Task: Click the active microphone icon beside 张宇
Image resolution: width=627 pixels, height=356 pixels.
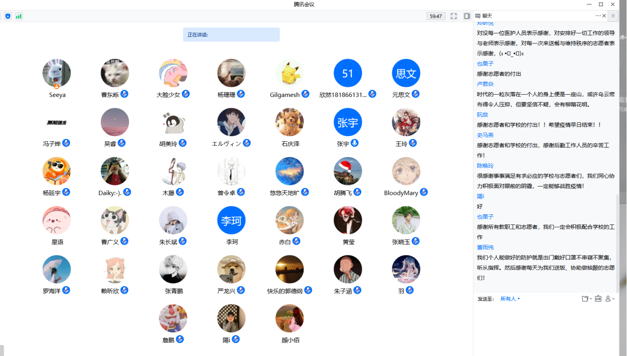Action: (x=355, y=143)
